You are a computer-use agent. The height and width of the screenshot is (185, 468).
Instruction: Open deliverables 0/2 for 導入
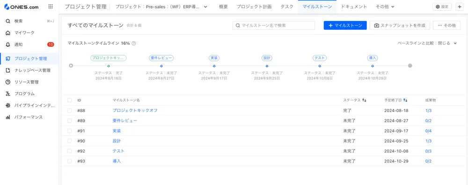point(428,161)
